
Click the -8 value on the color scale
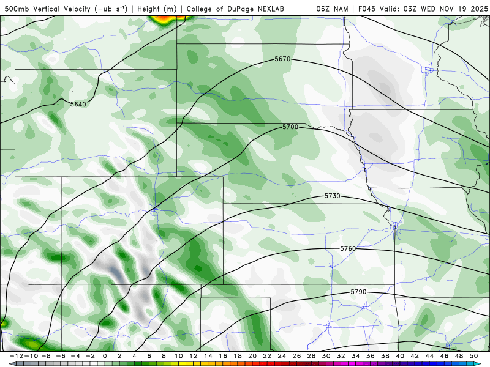tap(45, 356)
